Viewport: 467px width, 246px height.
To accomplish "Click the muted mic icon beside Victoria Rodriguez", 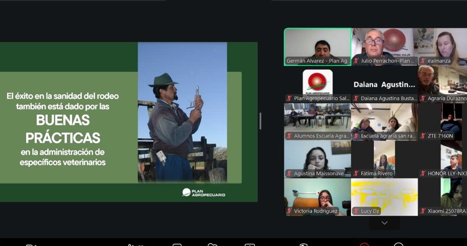I will [289, 211].
